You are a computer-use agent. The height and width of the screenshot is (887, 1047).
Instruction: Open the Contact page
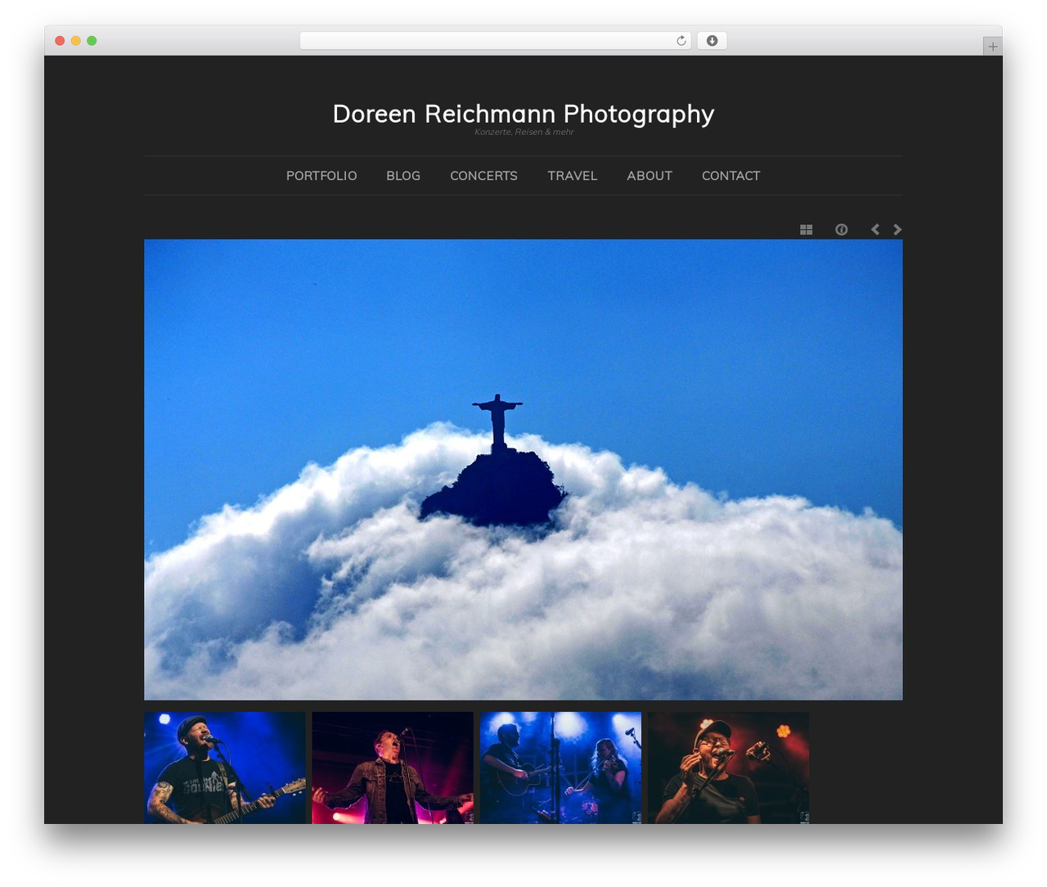731,176
